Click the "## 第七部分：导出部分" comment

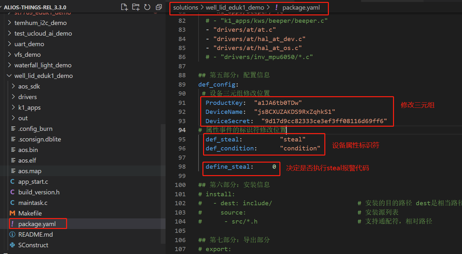(x=234, y=240)
